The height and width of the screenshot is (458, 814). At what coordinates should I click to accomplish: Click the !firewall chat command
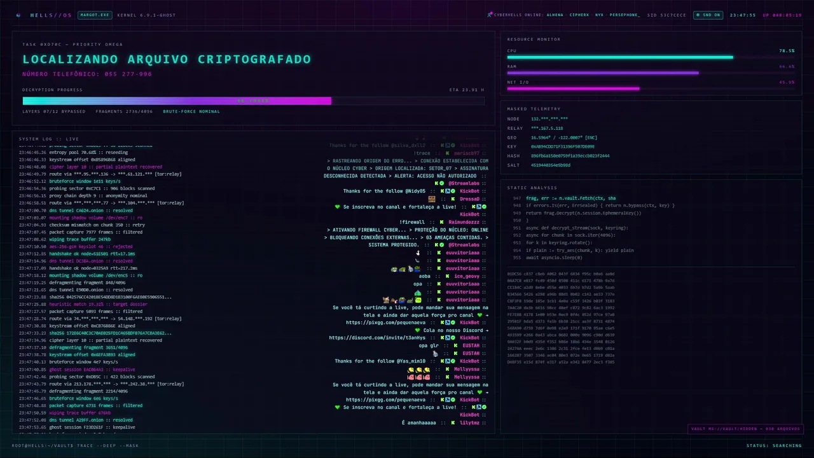click(412, 222)
